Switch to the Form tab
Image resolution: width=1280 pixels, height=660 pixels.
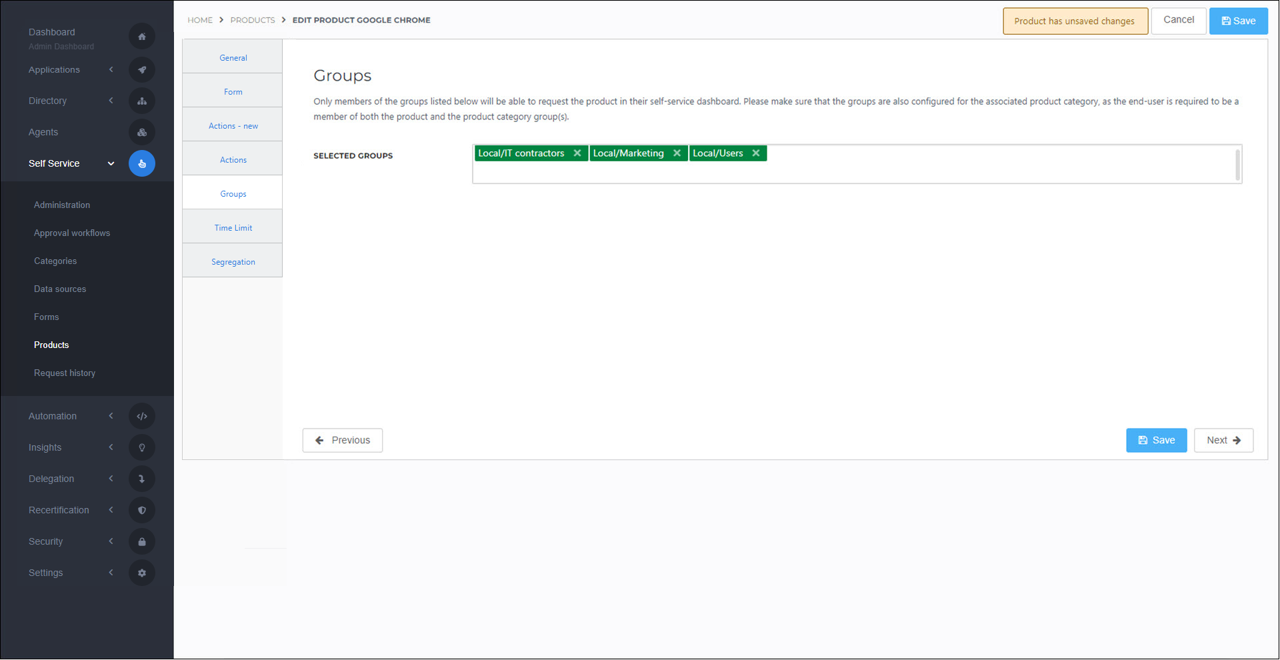pyautogui.click(x=233, y=91)
